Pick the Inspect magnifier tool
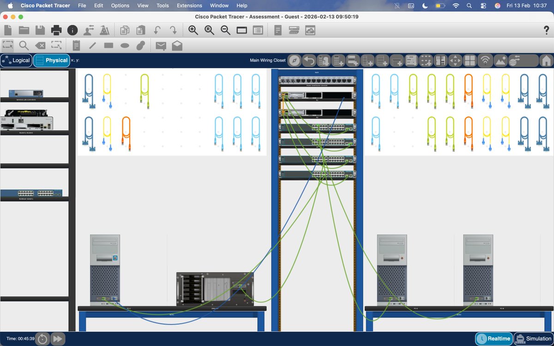The image size is (554, 346). [x=24, y=46]
